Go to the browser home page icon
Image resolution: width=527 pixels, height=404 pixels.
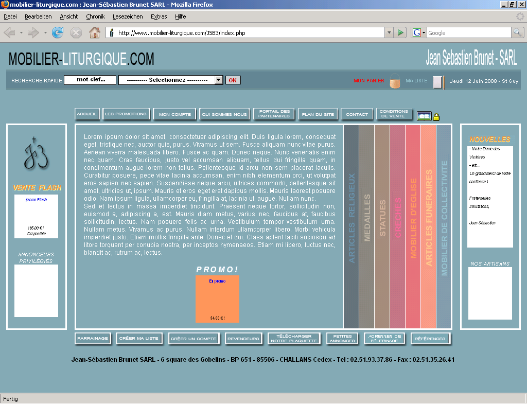click(95, 32)
